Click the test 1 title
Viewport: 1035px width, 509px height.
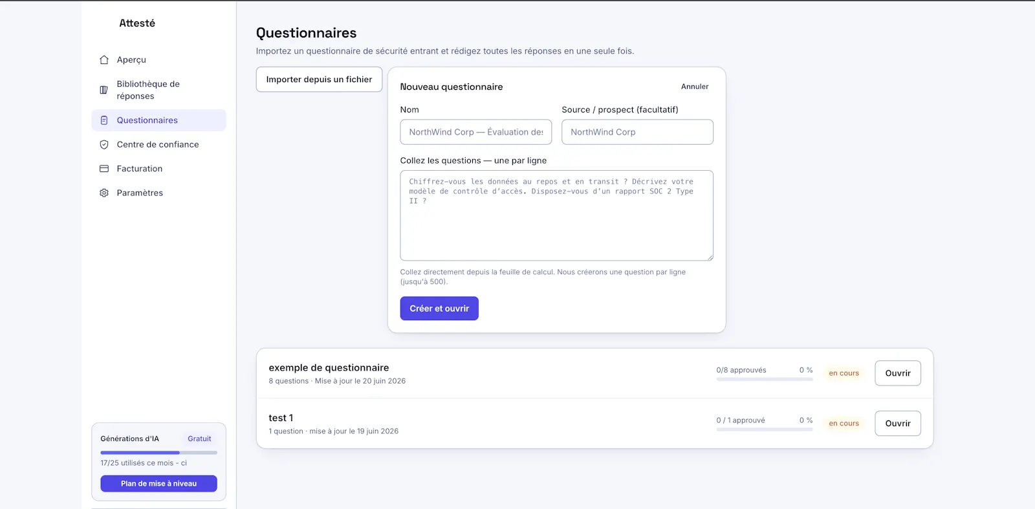click(x=281, y=418)
